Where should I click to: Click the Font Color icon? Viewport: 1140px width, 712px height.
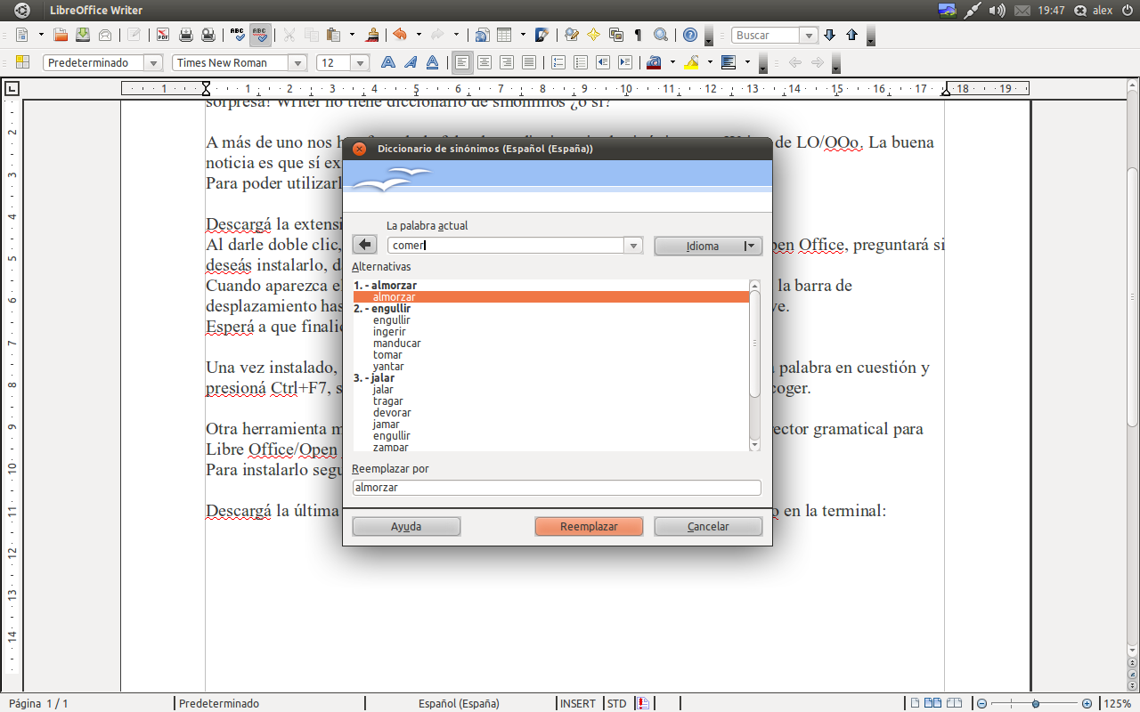(x=654, y=62)
